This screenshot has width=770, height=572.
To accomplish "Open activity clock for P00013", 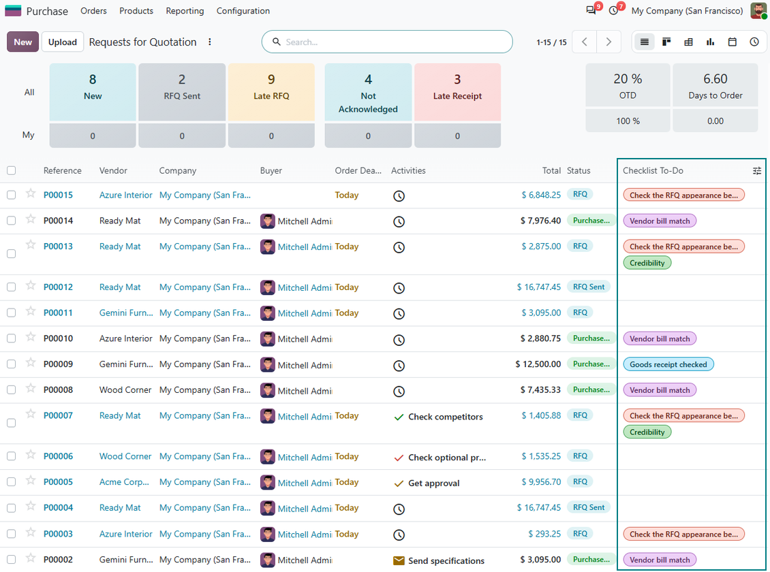I will (399, 248).
